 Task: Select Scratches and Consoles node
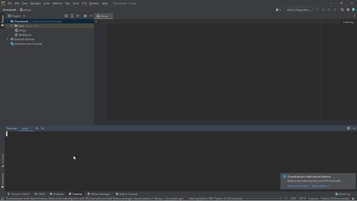pyautogui.click(x=28, y=44)
